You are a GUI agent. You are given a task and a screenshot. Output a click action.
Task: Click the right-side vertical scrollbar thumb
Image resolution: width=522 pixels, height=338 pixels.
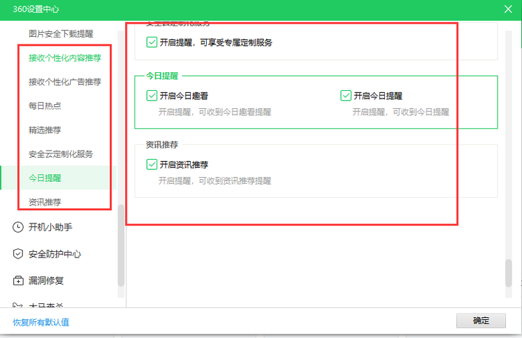[509, 272]
